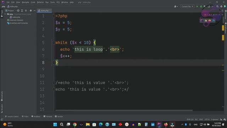Open Windows Start menu on taskbar
The height and width of the screenshot is (128, 227).
point(55,124)
